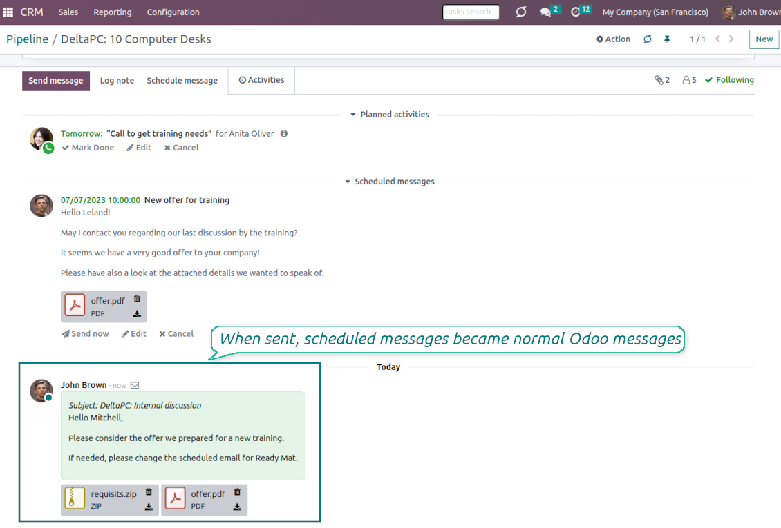Open the Activities tab
Image resolution: width=781 pixels, height=528 pixels.
261,80
